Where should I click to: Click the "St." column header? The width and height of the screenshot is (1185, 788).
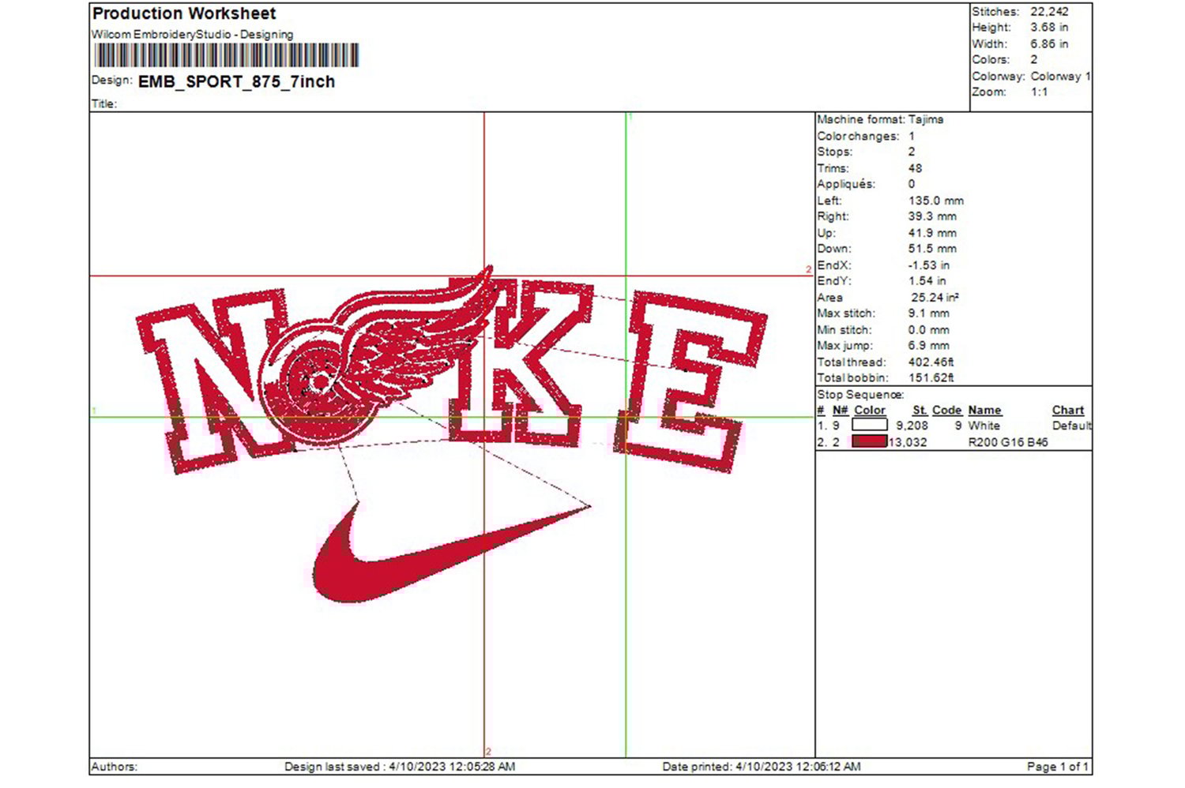coord(920,411)
